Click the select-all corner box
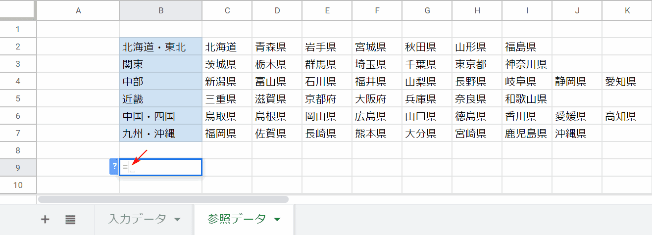This screenshot has height=235, width=652. click(18, 10)
